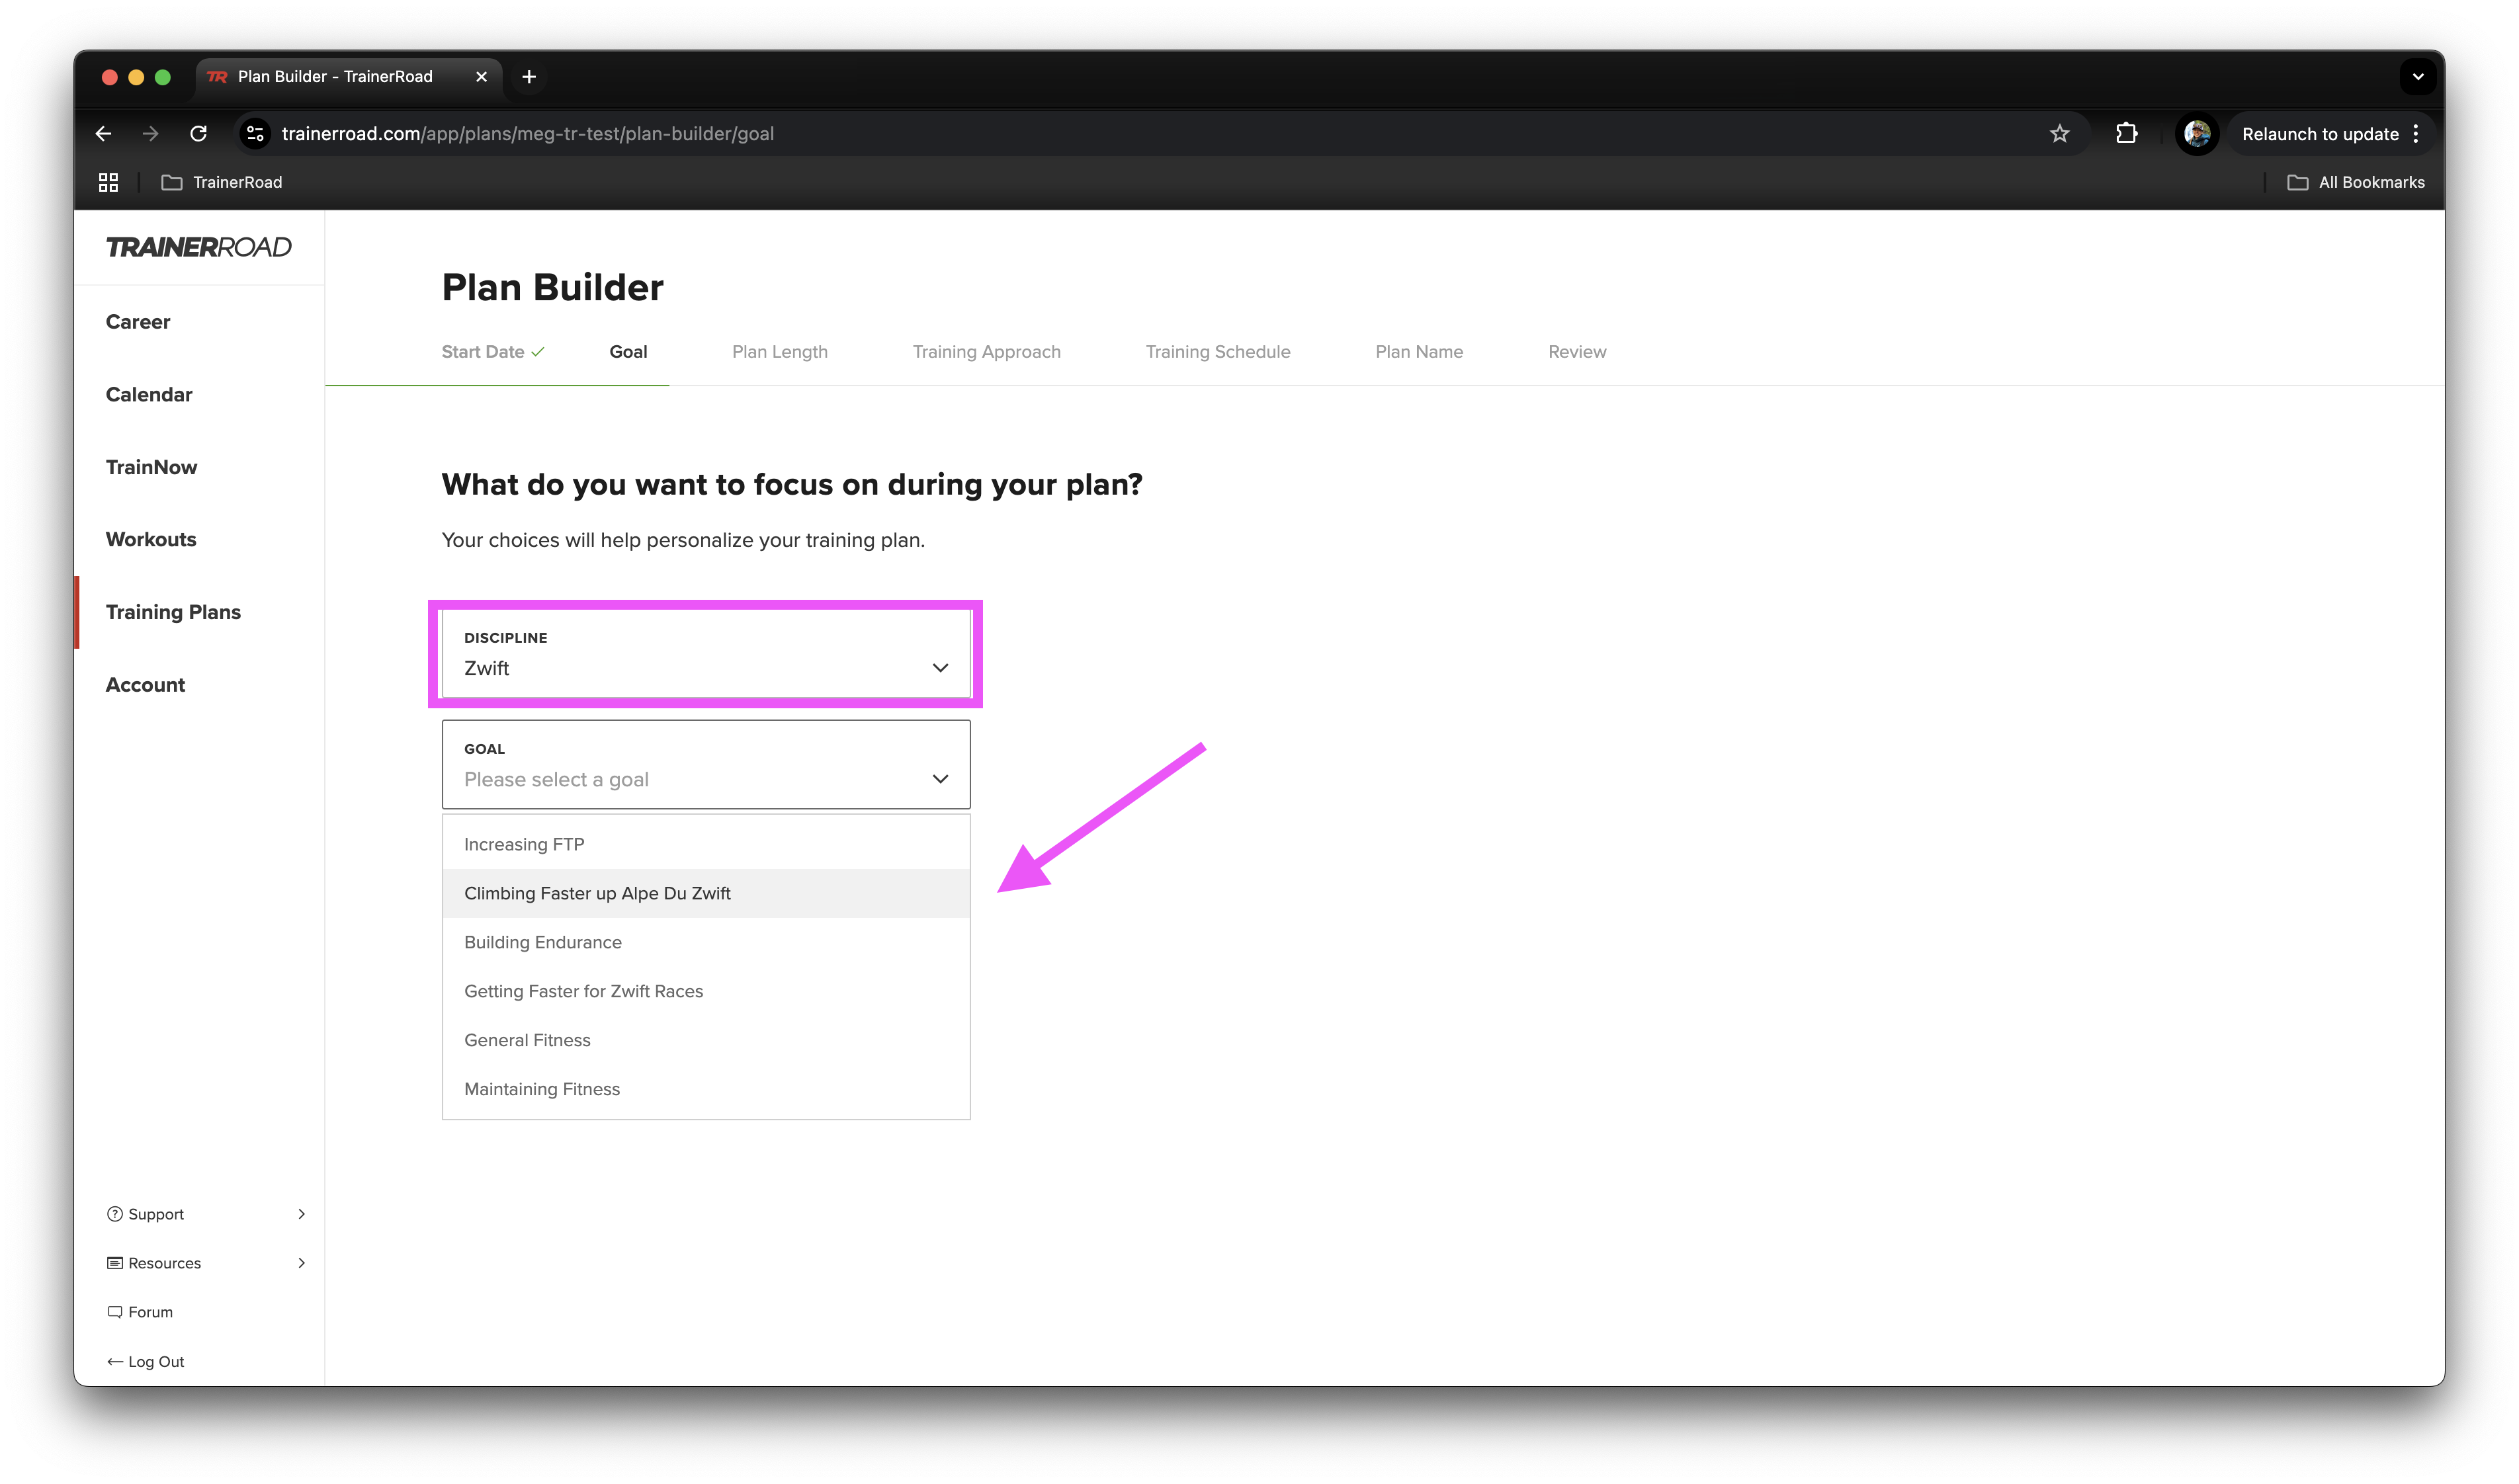The image size is (2519, 1484).
Task: Open site information icon in address bar
Action: click(x=255, y=133)
